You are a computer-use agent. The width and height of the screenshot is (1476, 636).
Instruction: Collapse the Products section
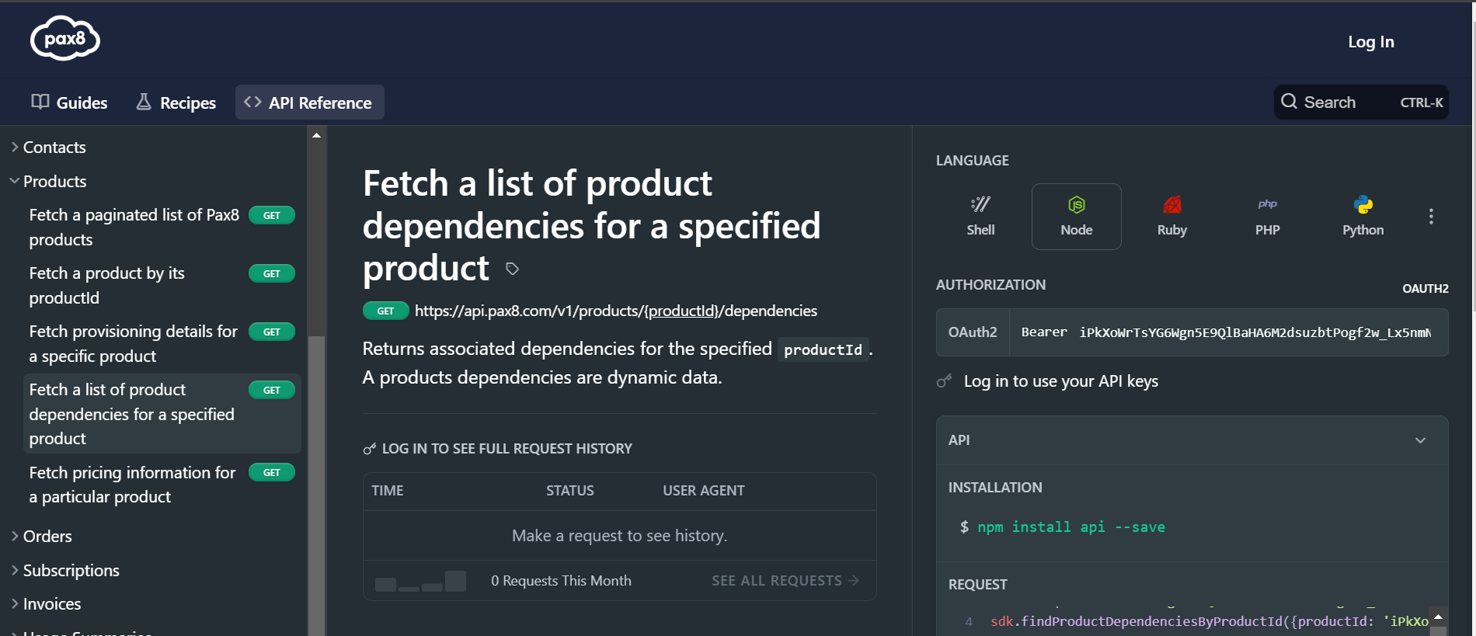[54, 182]
